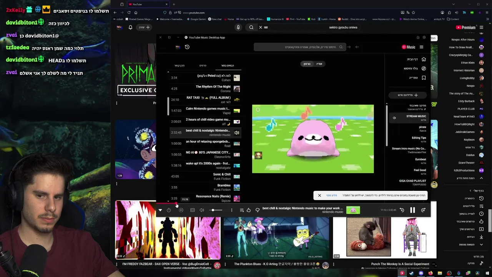
Task: Open ספרייה library in Music sidebar
Action: 417,78
